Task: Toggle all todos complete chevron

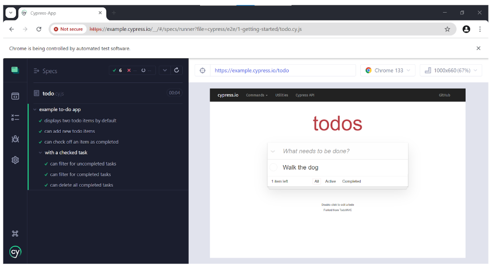Action: pyautogui.click(x=273, y=151)
